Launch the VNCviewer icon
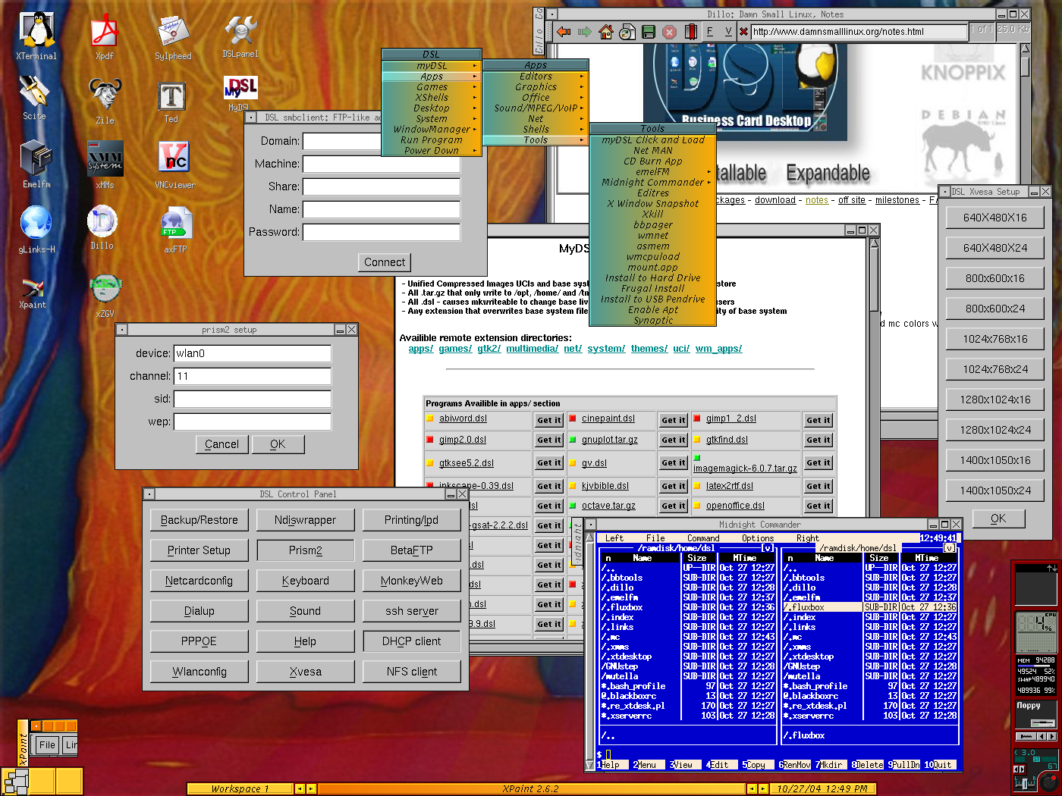 point(175,164)
